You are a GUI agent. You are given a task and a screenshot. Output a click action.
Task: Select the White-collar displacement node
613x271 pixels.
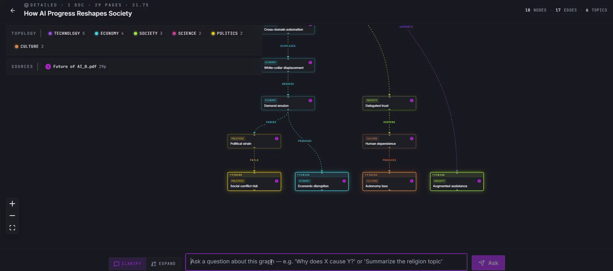click(x=288, y=65)
